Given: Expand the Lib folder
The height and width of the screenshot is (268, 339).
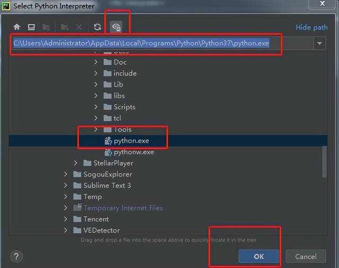Looking at the screenshot, I should point(96,85).
